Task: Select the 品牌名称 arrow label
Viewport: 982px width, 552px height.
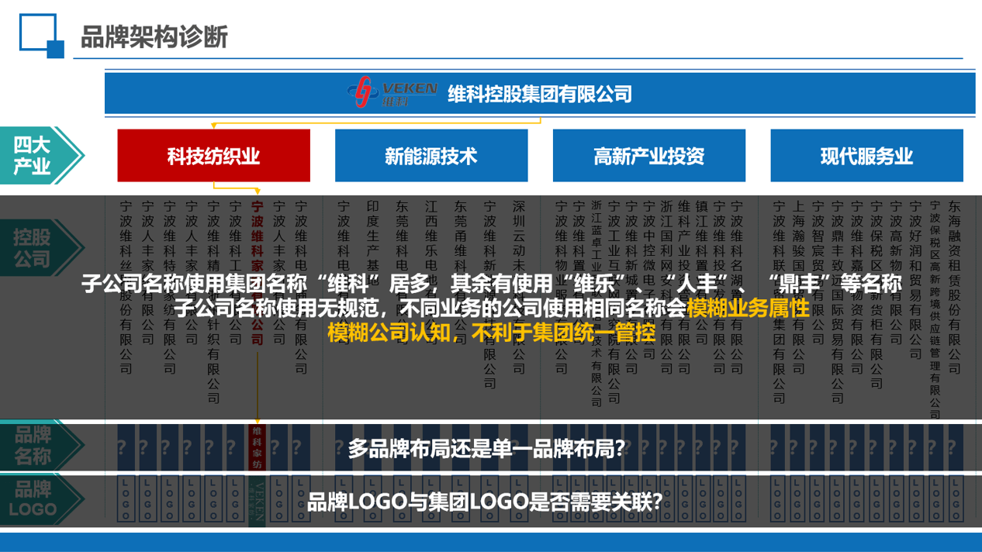Action: coord(39,447)
